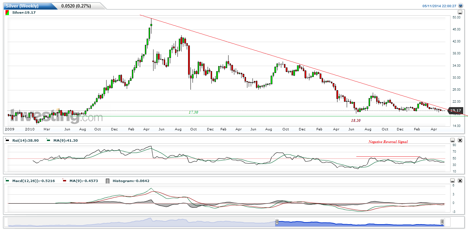The width and height of the screenshot is (468, 231).
Task: Close the RSI indicator panel
Action: tap(460, 140)
